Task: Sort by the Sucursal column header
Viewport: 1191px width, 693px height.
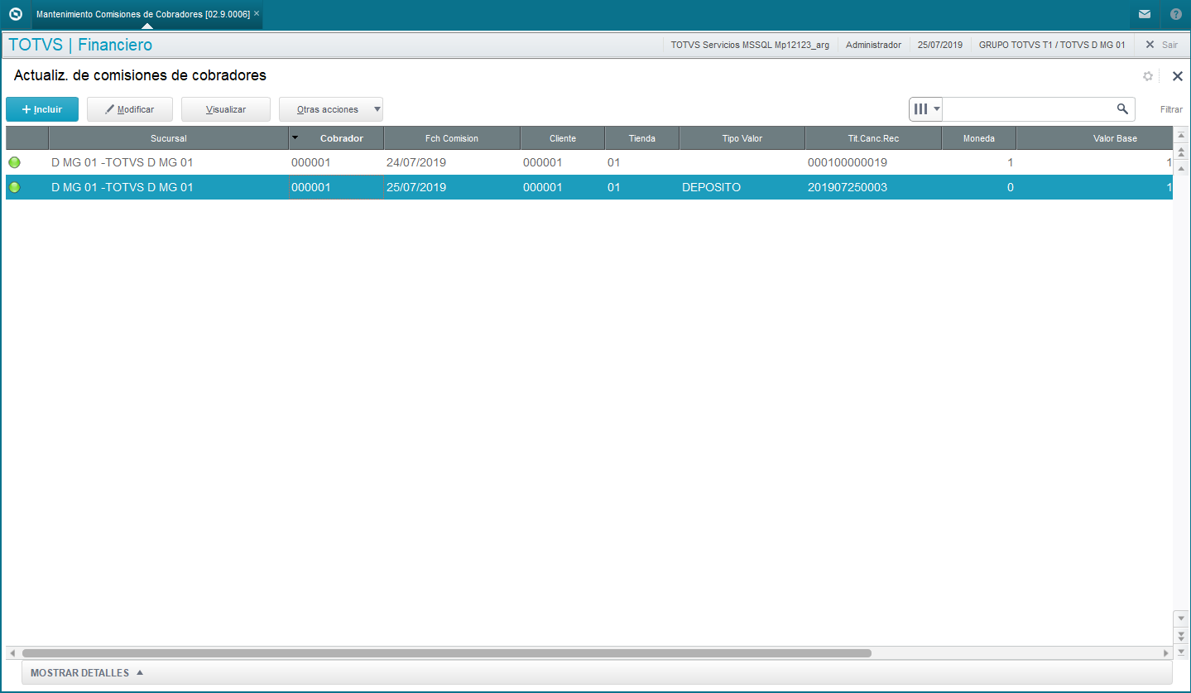Action: point(169,138)
